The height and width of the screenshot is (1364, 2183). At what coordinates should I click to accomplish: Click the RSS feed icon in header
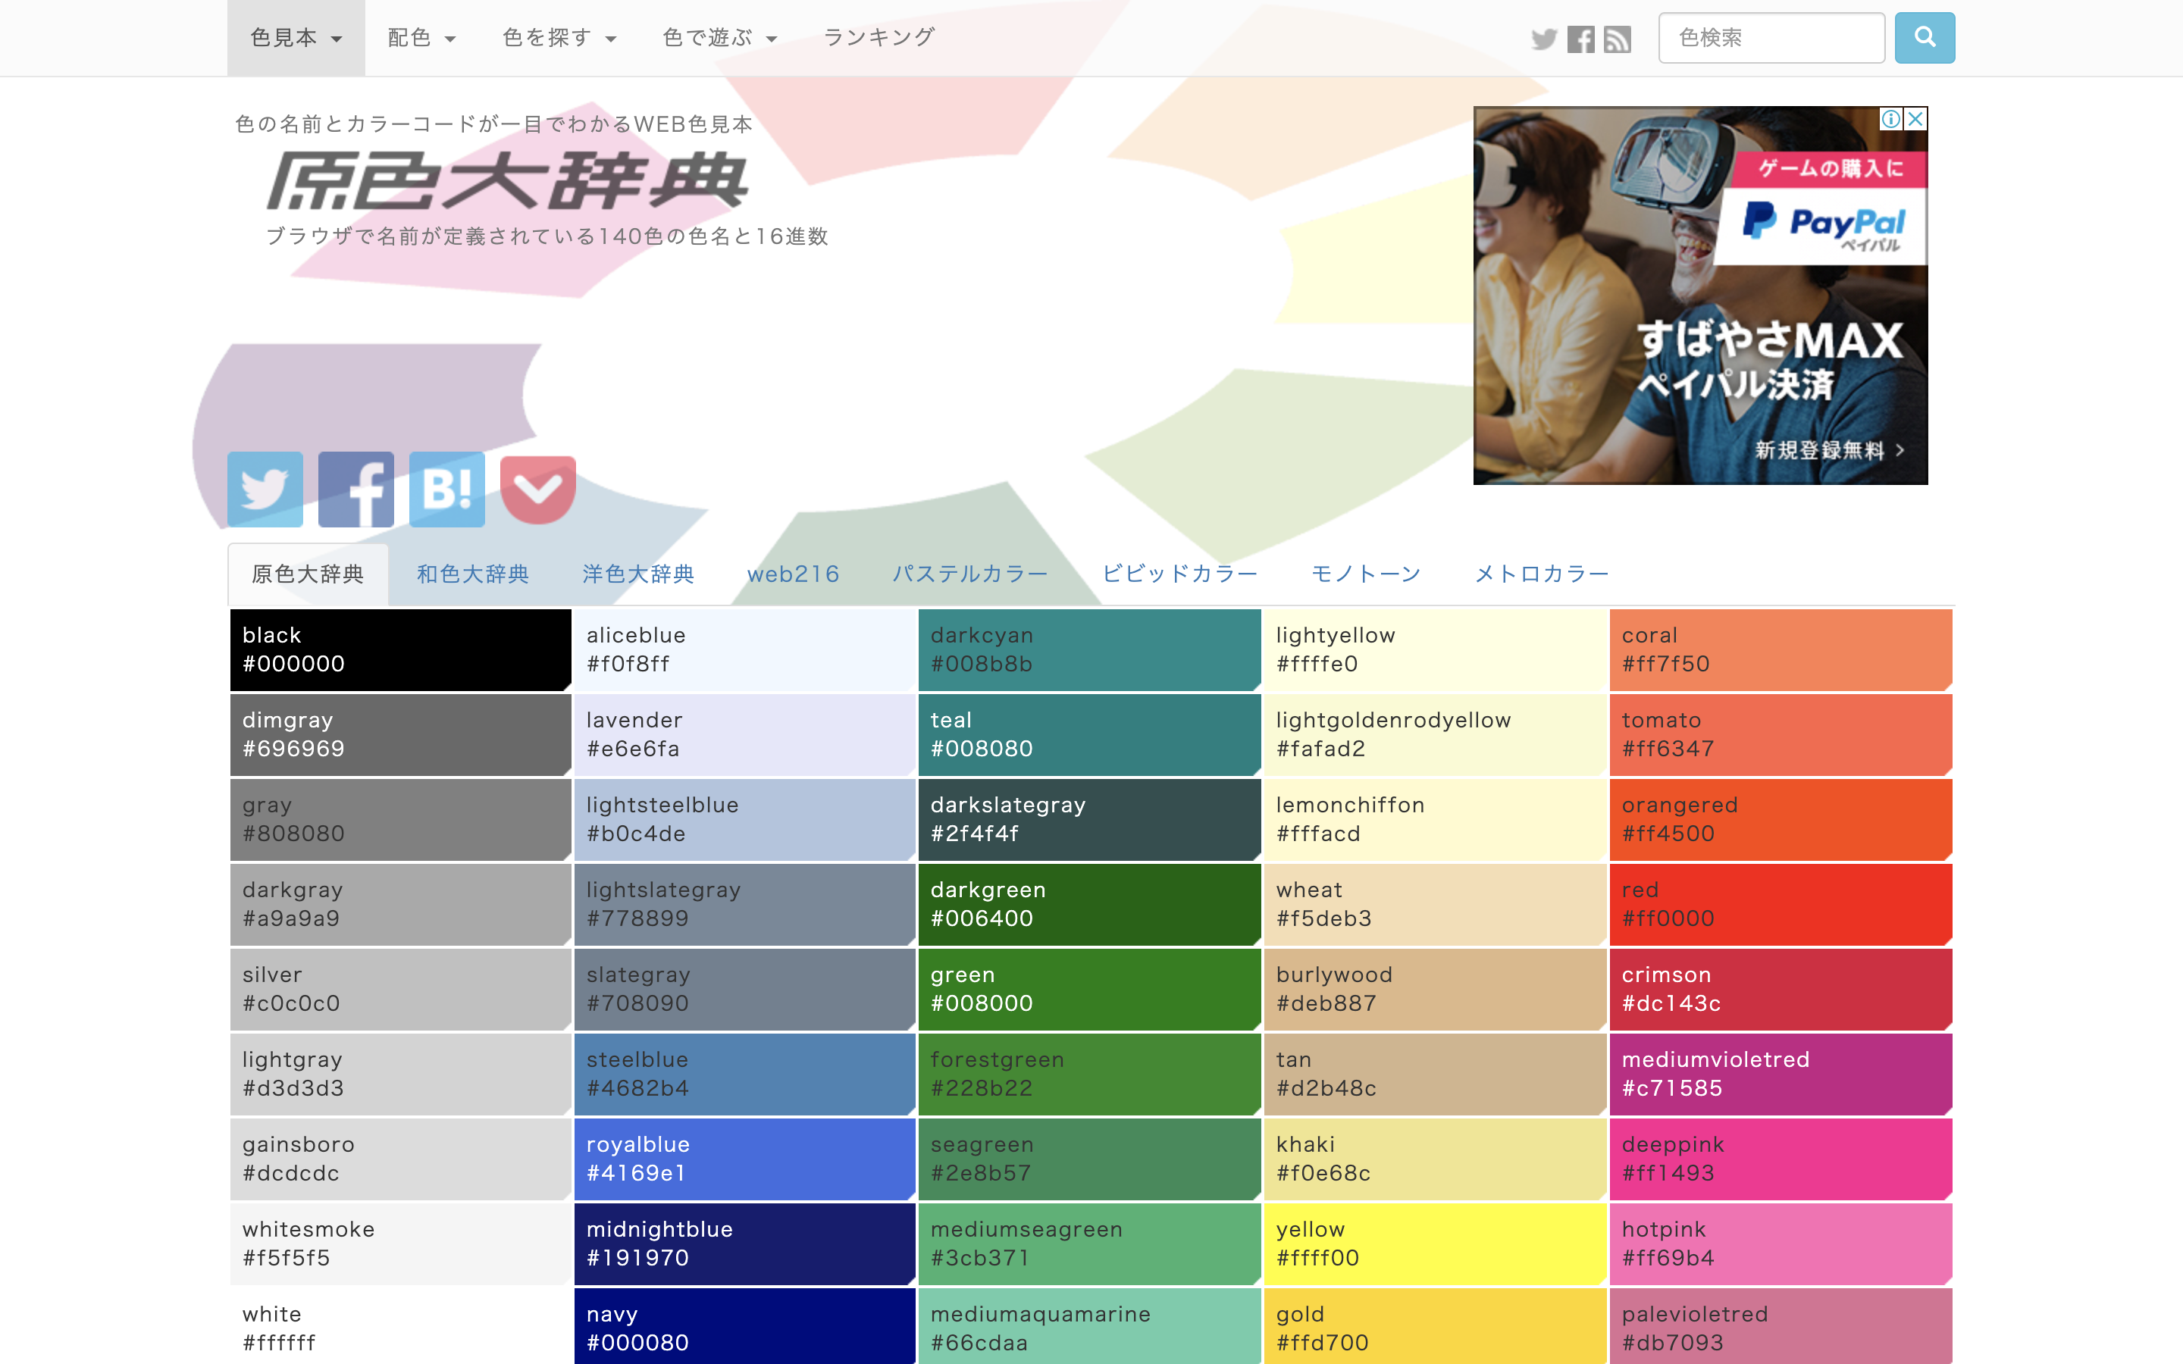(1618, 39)
